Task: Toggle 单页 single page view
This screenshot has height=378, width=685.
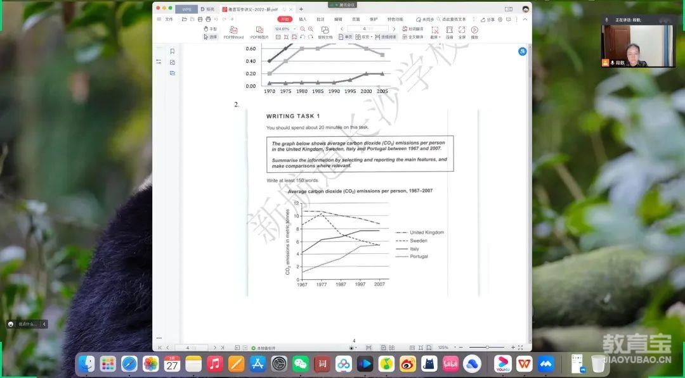Action: [345, 37]
